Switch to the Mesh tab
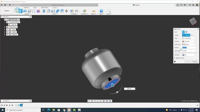The width and height of the screenshot is (200, 112). pyautogui.click(x=35, y=7)
